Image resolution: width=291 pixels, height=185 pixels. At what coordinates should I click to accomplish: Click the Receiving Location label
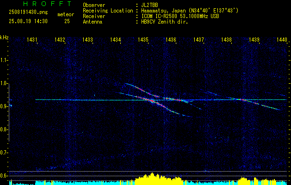(x=108, y=11)
